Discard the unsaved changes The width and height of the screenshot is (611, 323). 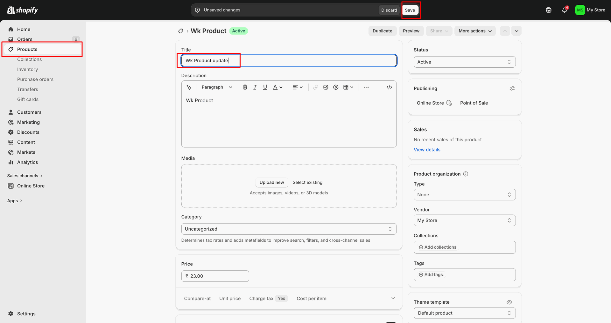(389, 10)
